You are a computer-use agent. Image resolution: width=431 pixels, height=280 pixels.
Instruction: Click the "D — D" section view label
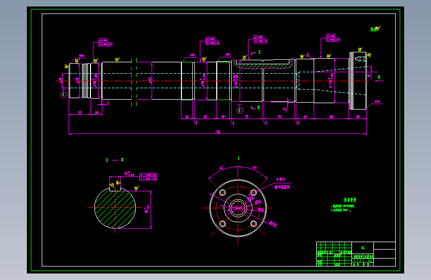click(115, 160)
